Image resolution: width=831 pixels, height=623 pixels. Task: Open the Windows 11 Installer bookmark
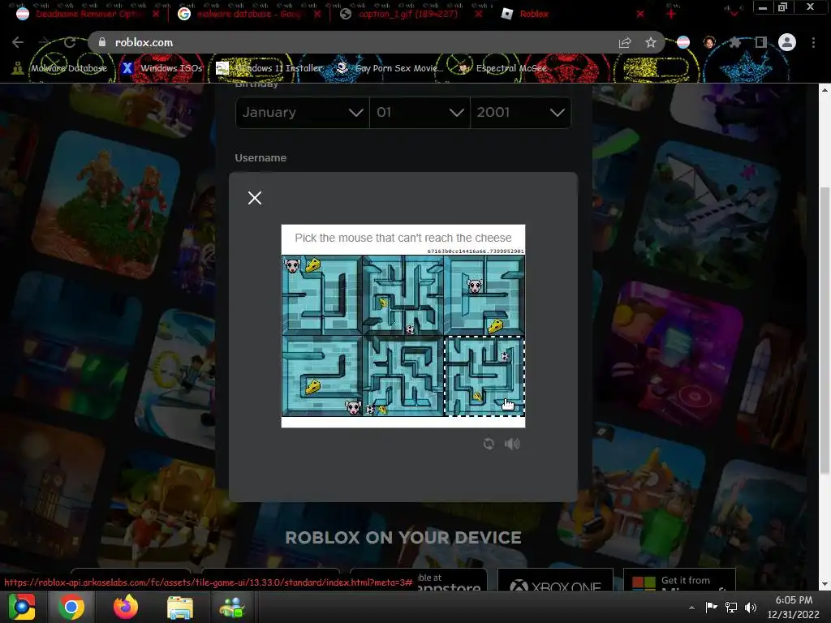pos(269,68)
